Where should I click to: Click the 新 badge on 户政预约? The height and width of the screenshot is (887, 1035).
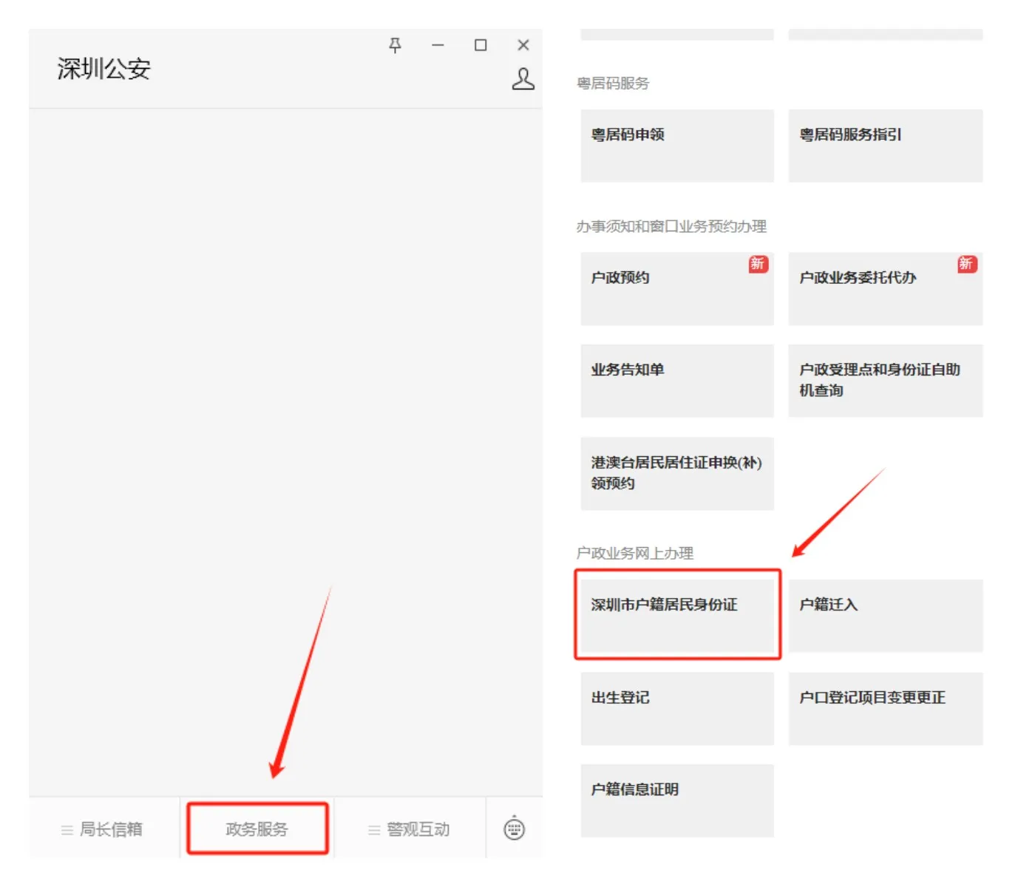(758, 264)
